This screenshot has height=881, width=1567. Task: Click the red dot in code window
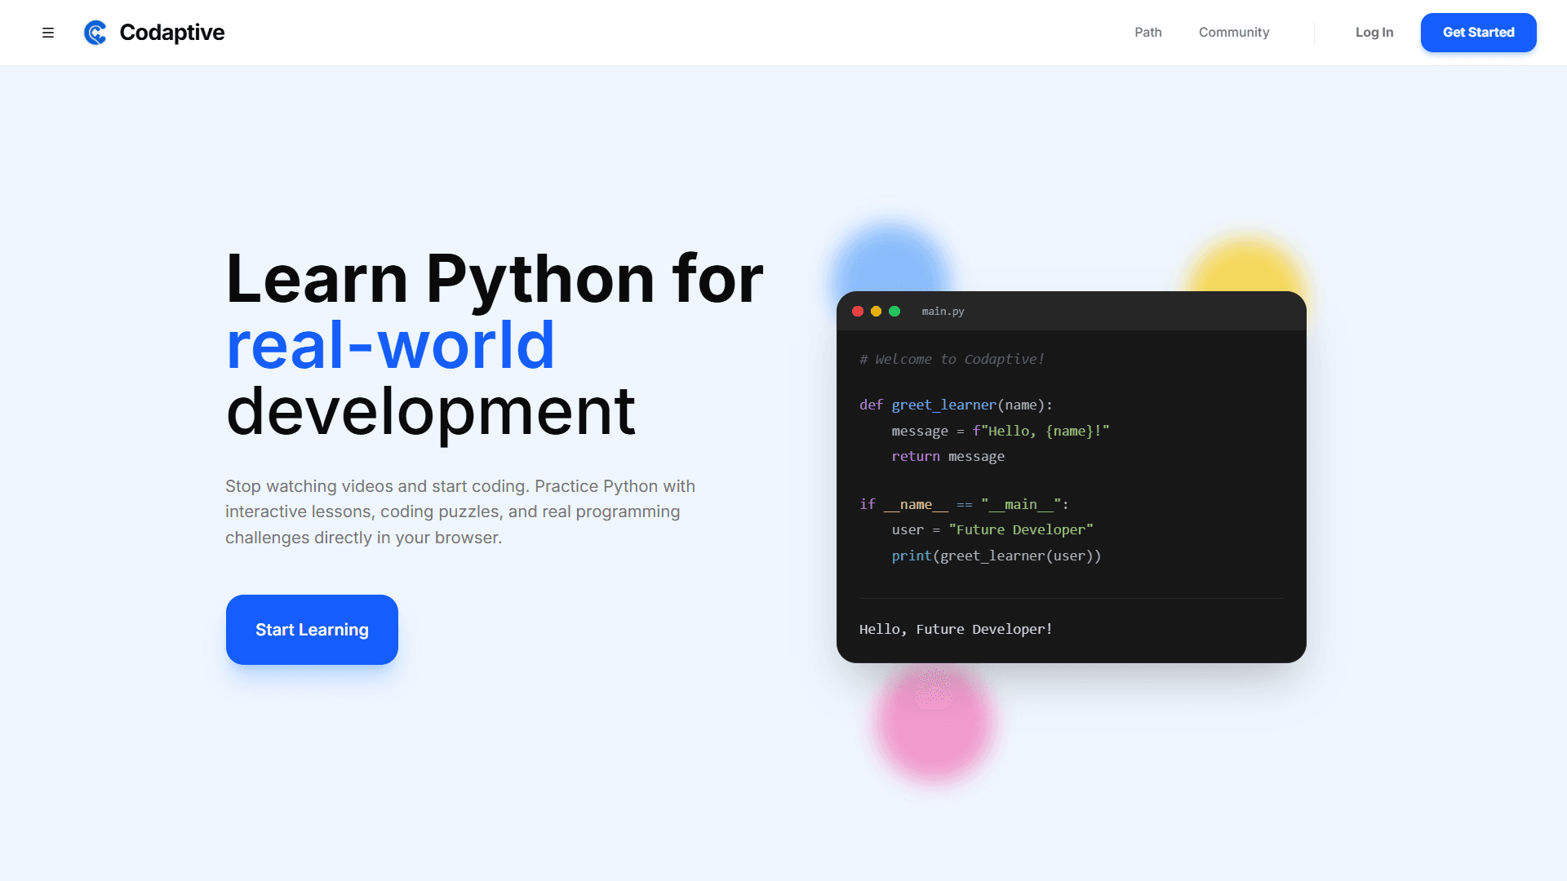point(858,312)
